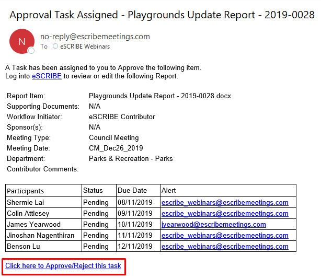Click here to Approve/Reject this task
Image resolution: width=321 pixels, height=278 pixels.
click(63, 266)
